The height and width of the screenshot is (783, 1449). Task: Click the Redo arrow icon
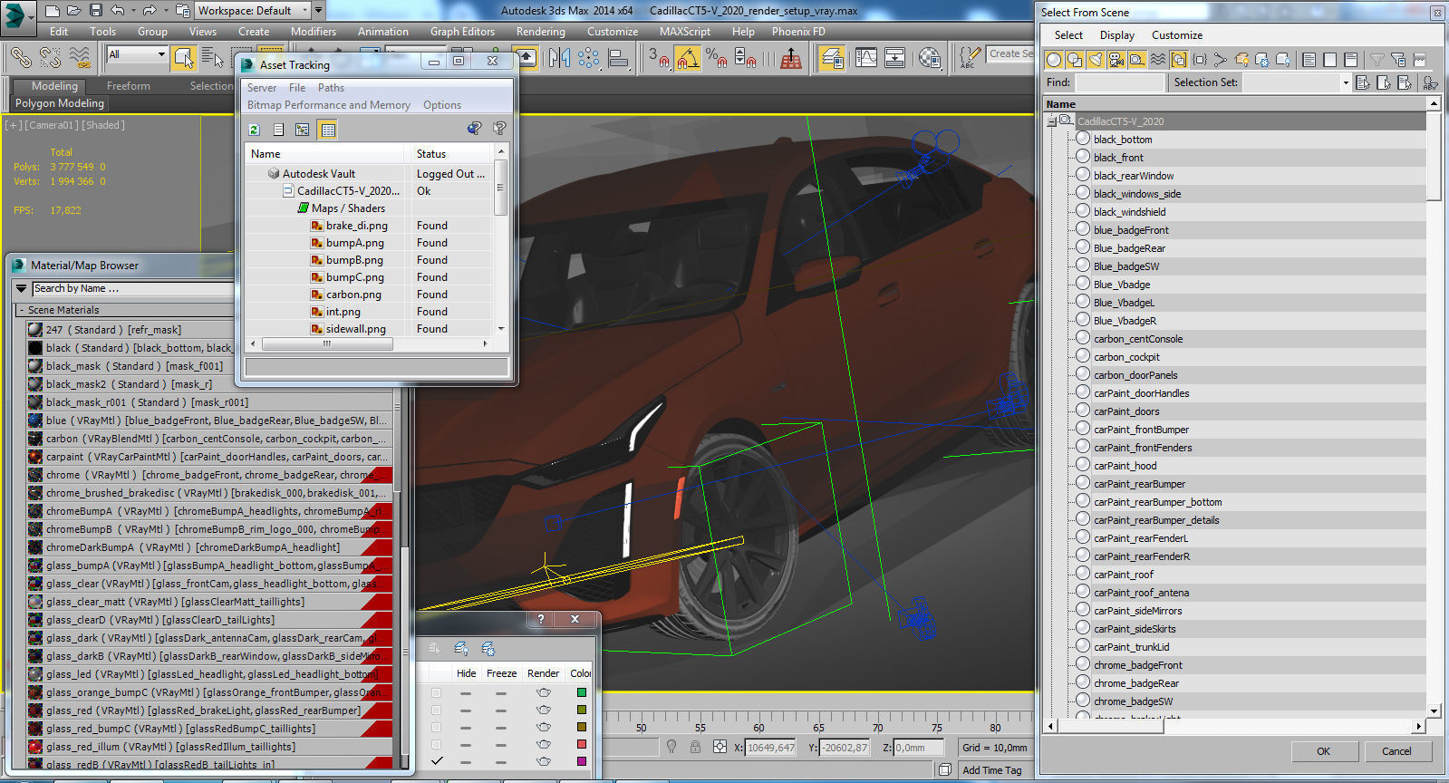coord(149,11)
